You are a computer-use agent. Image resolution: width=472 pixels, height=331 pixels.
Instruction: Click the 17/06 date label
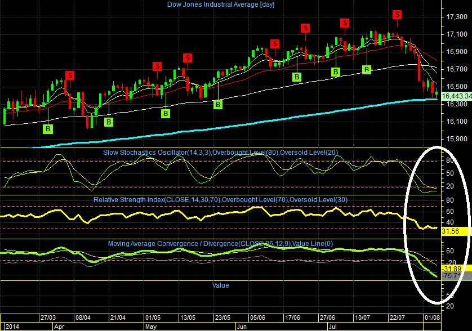pos(292,317)
